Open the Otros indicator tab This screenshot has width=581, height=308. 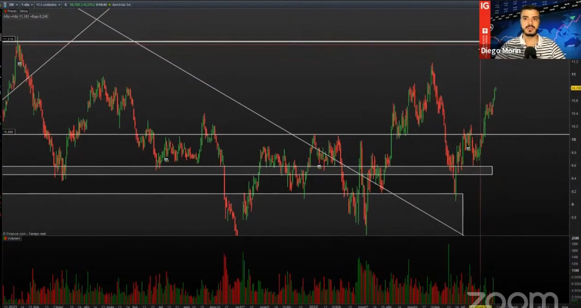click(23, 11)
